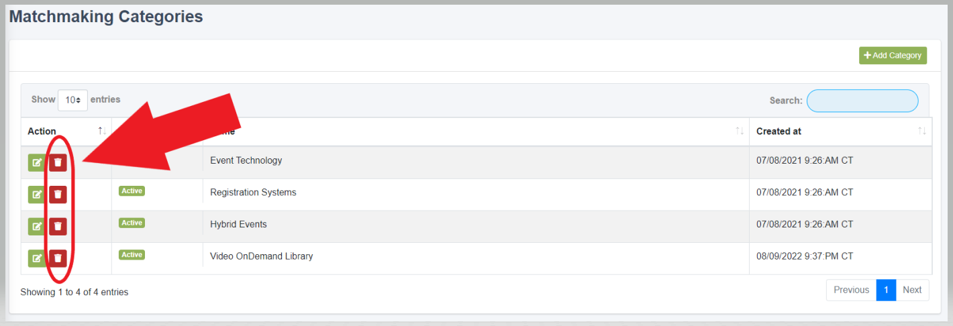Edit the Event Technology category

36,162
